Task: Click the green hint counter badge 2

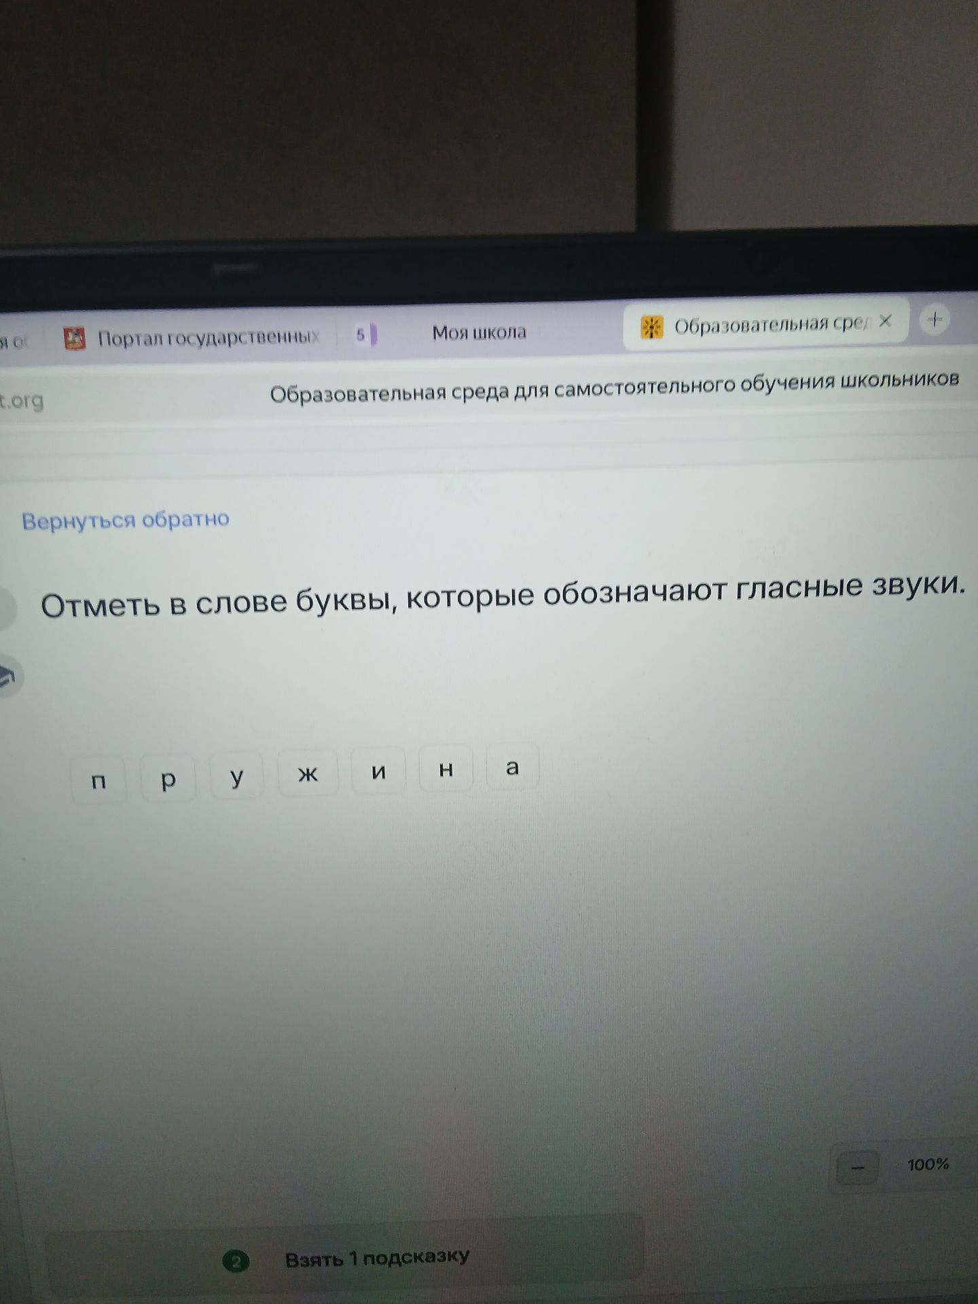Action: click(x=236, y=1262)
